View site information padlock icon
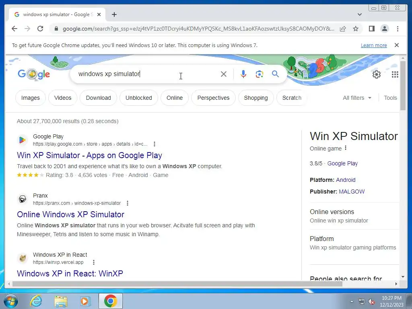412x309 pixels. 56,29
